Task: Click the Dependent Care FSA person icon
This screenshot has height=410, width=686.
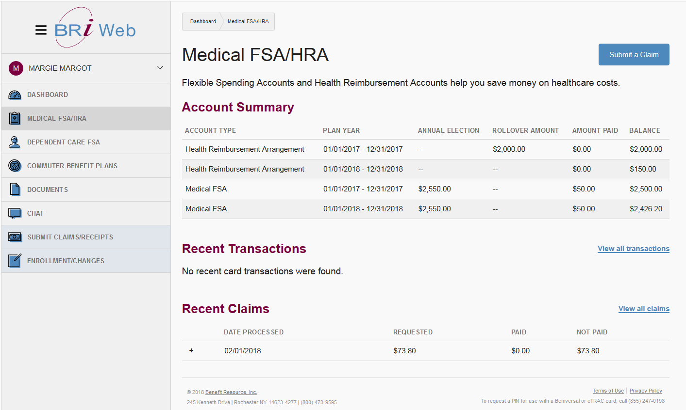Action: click(x=15, y=142)
